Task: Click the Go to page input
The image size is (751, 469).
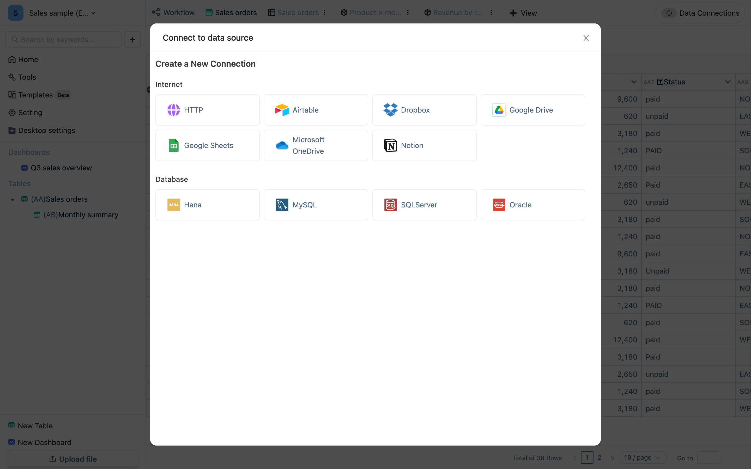Action: 708,458
